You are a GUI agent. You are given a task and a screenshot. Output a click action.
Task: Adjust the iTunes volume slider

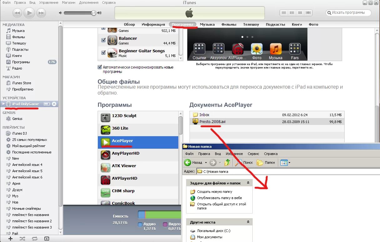coord(93,13)
